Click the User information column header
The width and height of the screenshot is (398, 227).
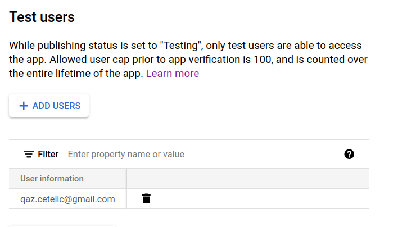click(52, 179)
